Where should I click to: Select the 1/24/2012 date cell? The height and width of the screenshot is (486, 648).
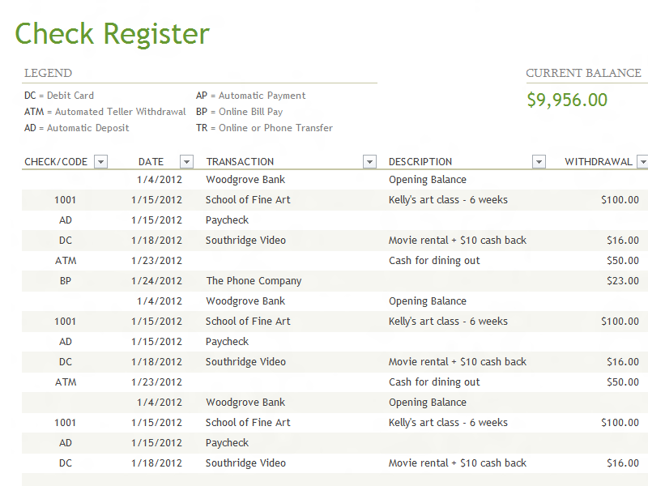tap(159, 281)
